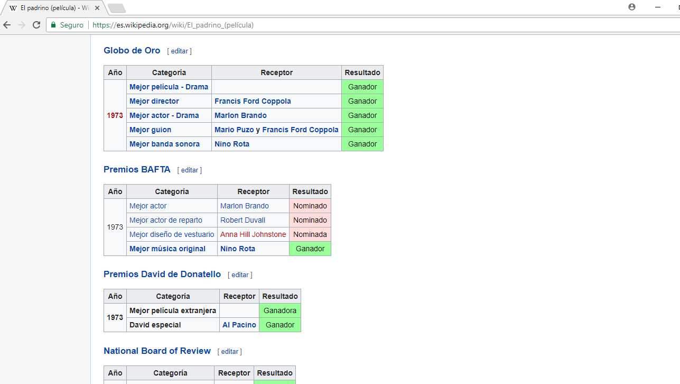
Task: Edit the Globo de Oro section
Action: click(x=180, y=51)
